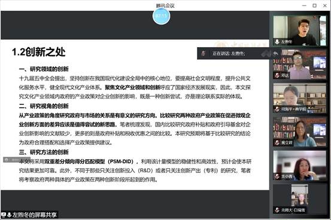The image size is (331, 220).
Task: Click the microphone icon beside 左煦冬的屏幕共享
Action: 9,215
